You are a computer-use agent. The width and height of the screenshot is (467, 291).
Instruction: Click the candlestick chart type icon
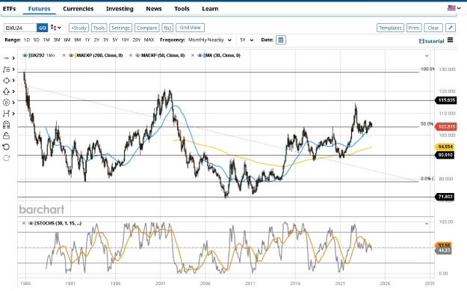click(53, 28)
